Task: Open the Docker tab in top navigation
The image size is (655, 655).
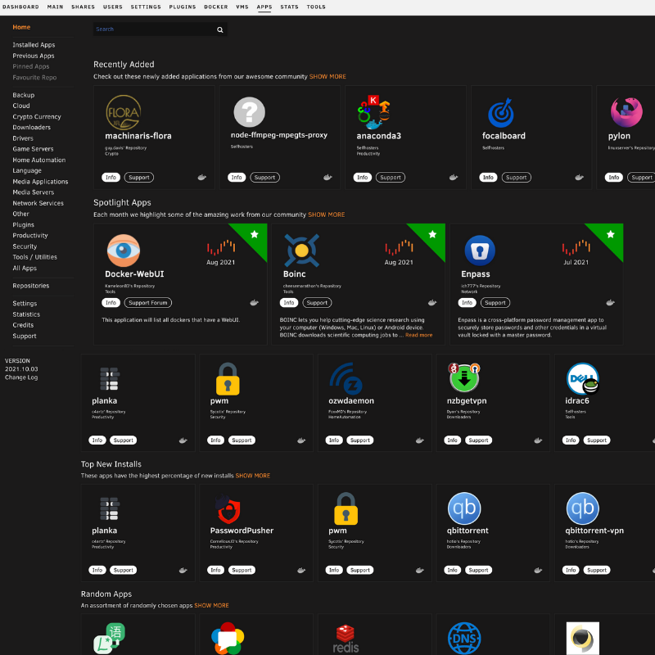Action: point(216,7)
